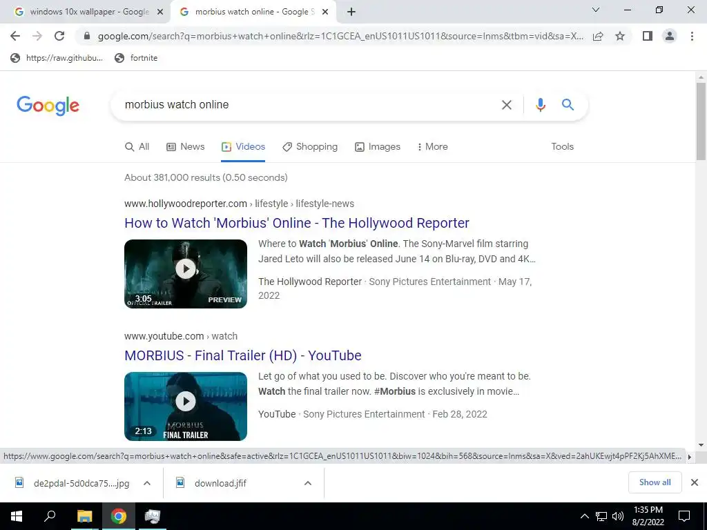Click the page vertical scrollbar thumb
Viewport: 707px width, 530px height.
tap(701, 121)
